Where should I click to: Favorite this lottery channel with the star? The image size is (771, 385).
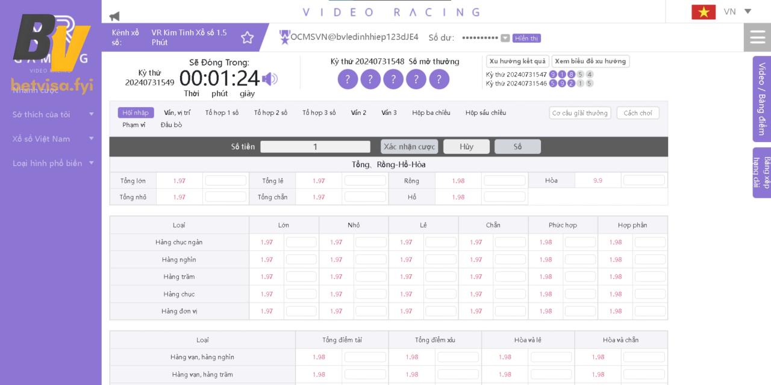click(x=247, y=38)
